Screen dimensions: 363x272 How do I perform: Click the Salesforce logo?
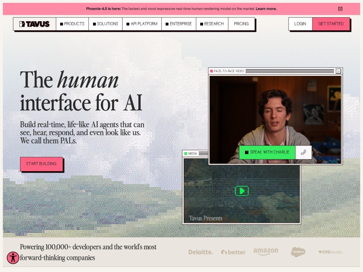[298, 252]
